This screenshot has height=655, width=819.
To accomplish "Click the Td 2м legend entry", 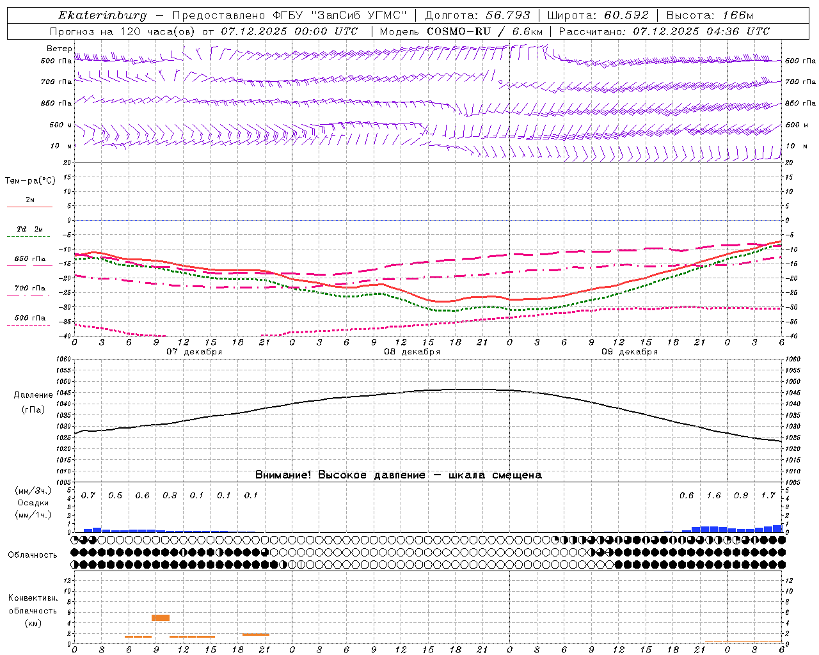I will [x=30, y=229].
